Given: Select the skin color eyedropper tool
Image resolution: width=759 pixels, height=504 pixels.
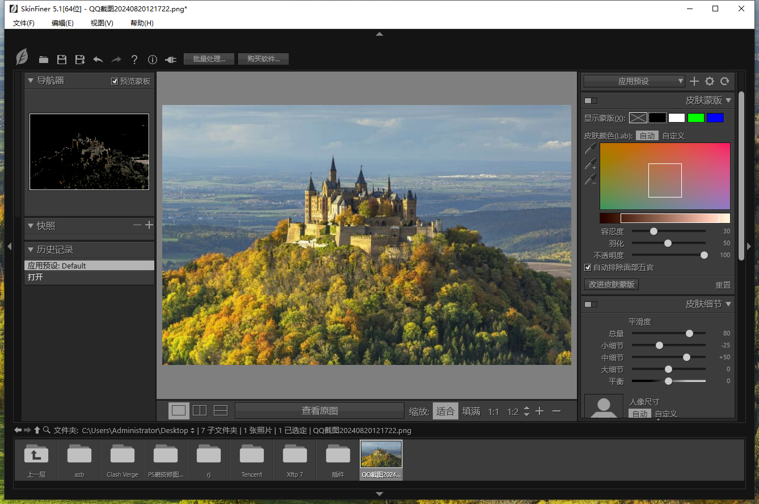Looking at the screenshot, I should tap(591, 149).
